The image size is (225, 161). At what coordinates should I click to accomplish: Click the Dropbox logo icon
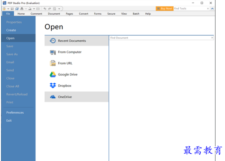[x=53, y=85]
